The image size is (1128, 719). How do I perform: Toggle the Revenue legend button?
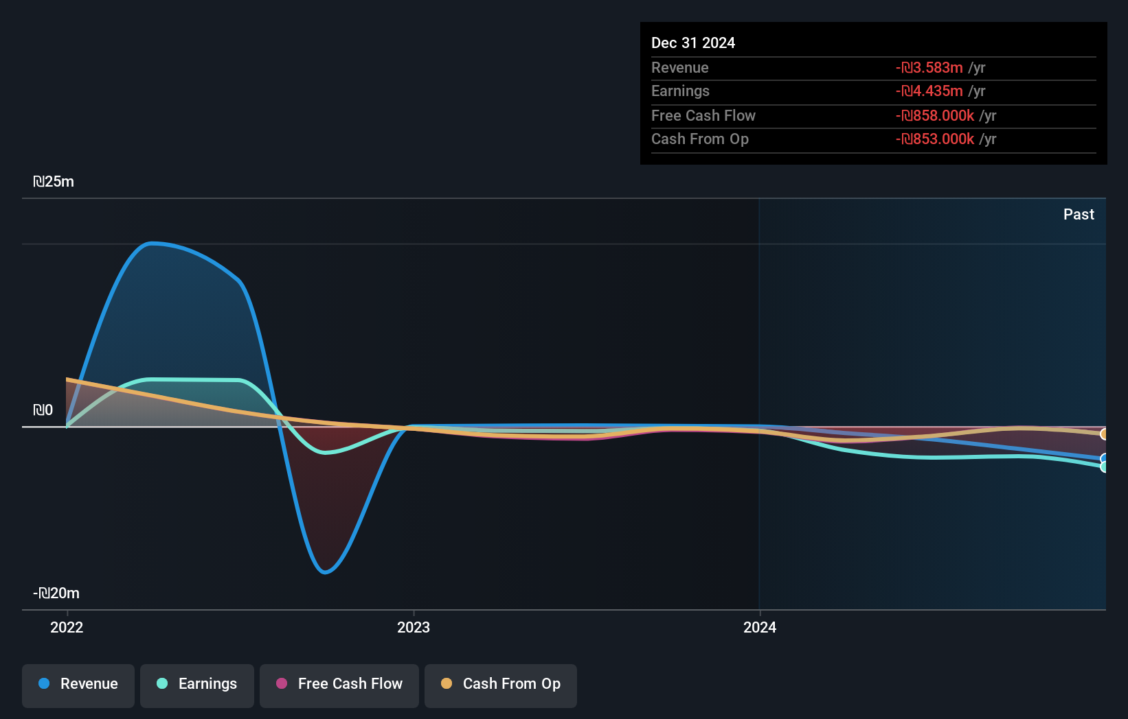point(78,685)
